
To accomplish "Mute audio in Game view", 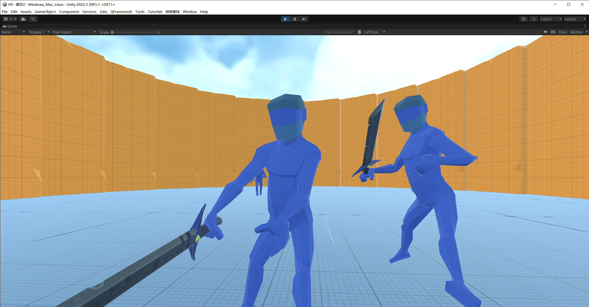I will (545, 32).
